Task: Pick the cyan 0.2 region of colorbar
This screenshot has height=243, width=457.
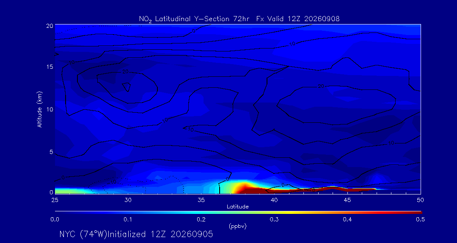Action: pos(201,213)
